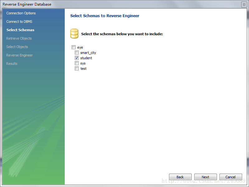Uncheck the student schema checkbox
This screenshot has width=249, height=187.
pyautogui.click(x=77, y=58)
